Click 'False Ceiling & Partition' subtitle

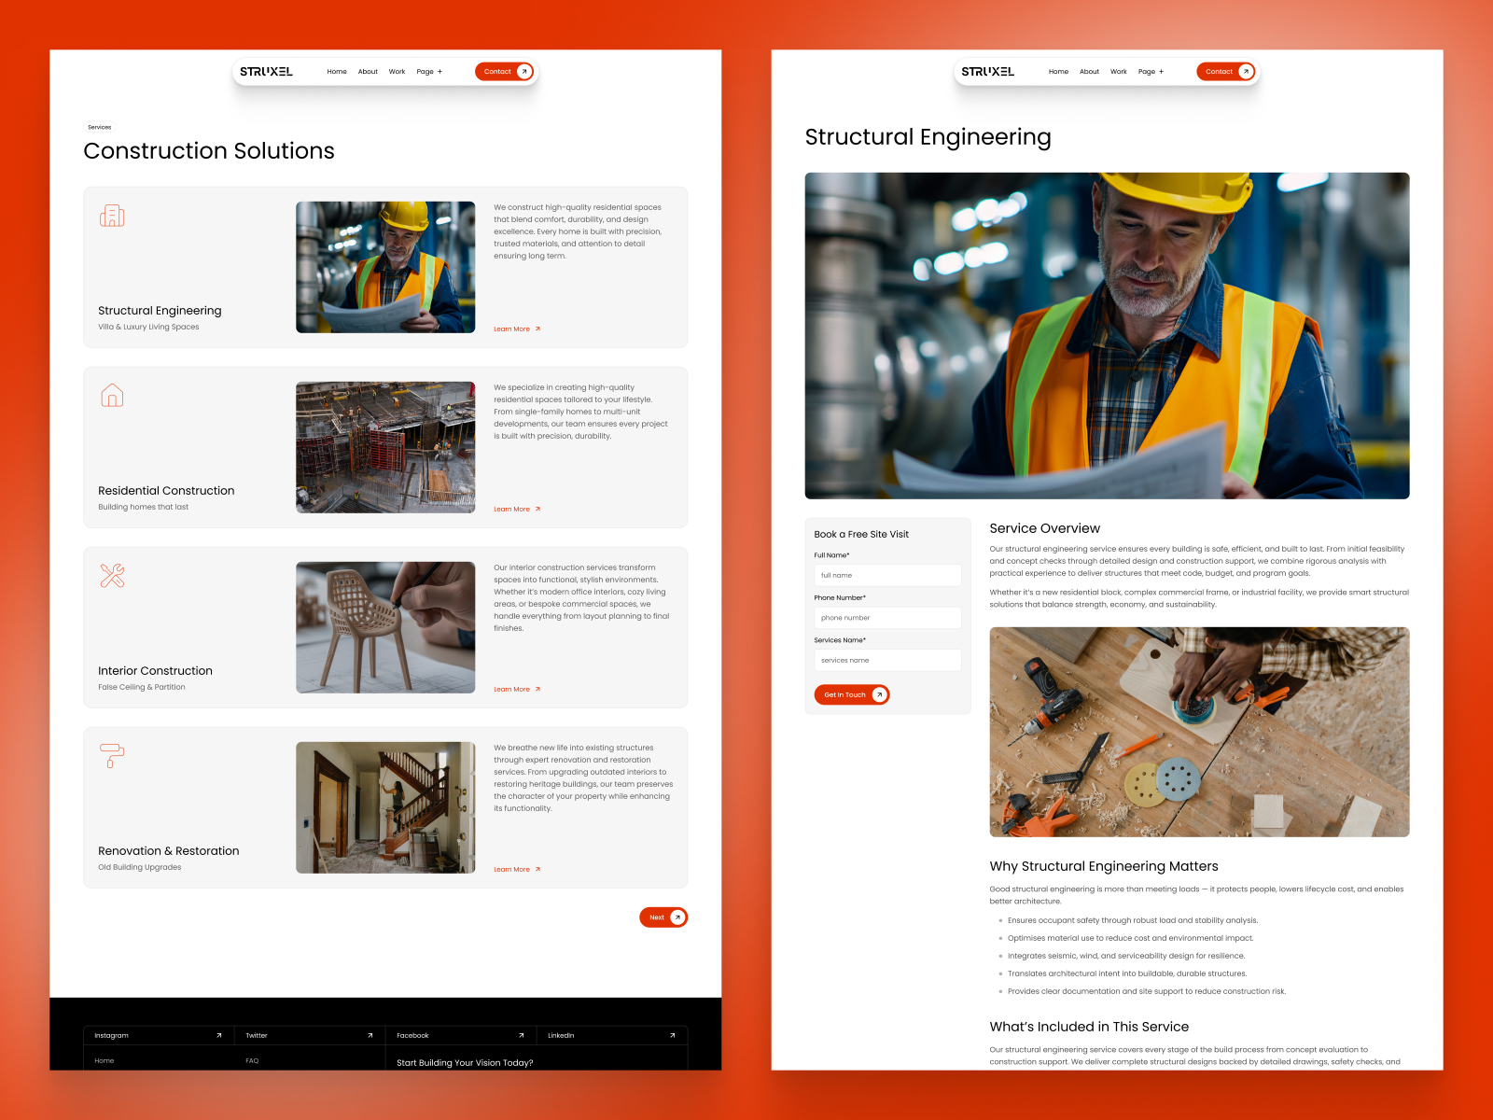point(142,688)
